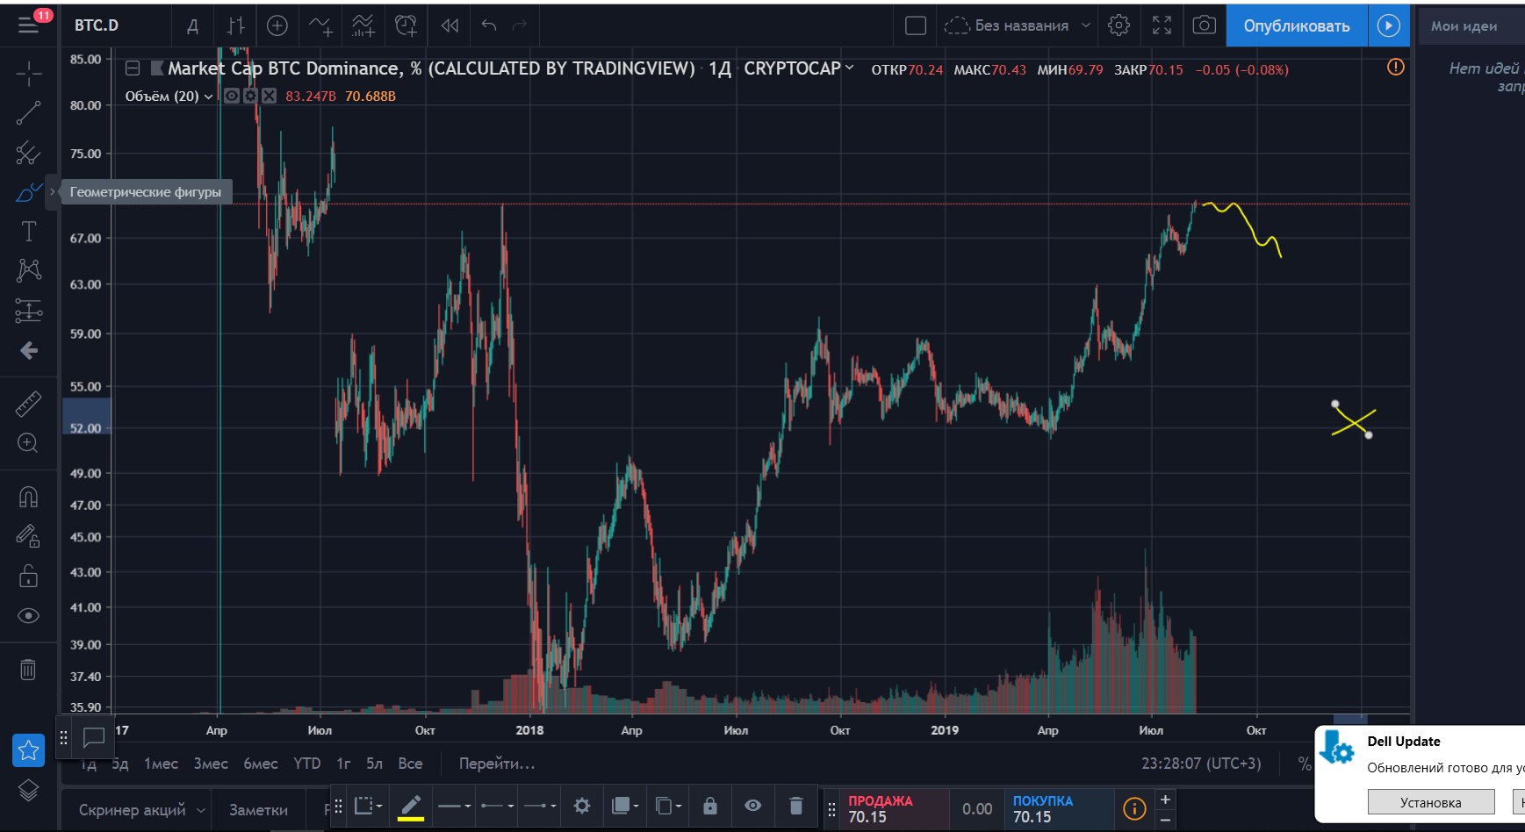
Task: Click the Перейти… go-to-date link
Action: tap(497, 764)
